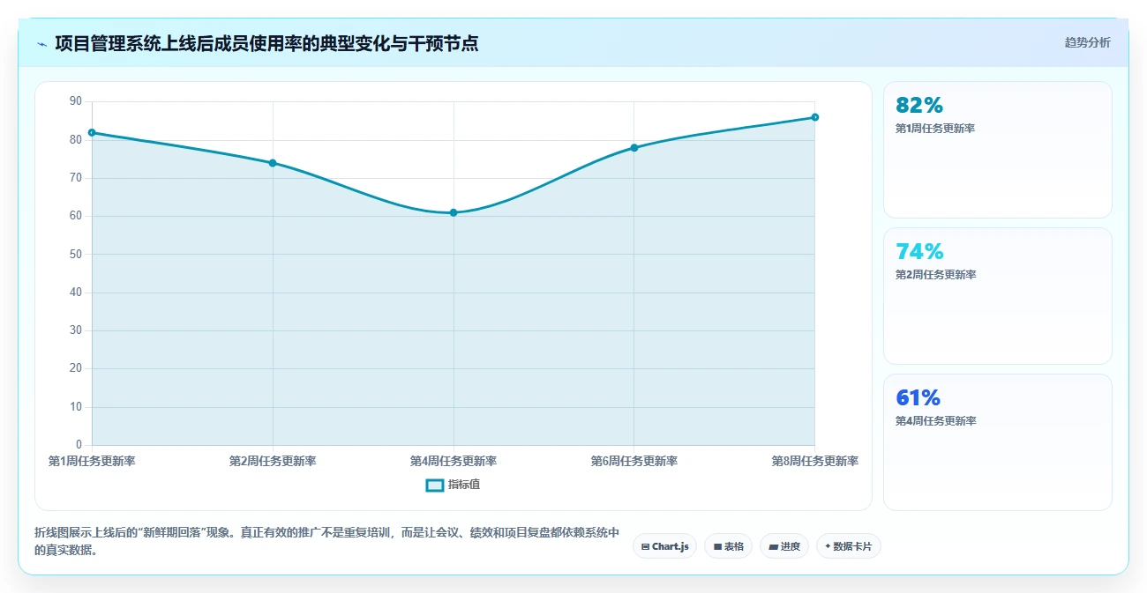Click the y-axis value 0
Screen dimensions: 1147x593
tap(79, 445)
